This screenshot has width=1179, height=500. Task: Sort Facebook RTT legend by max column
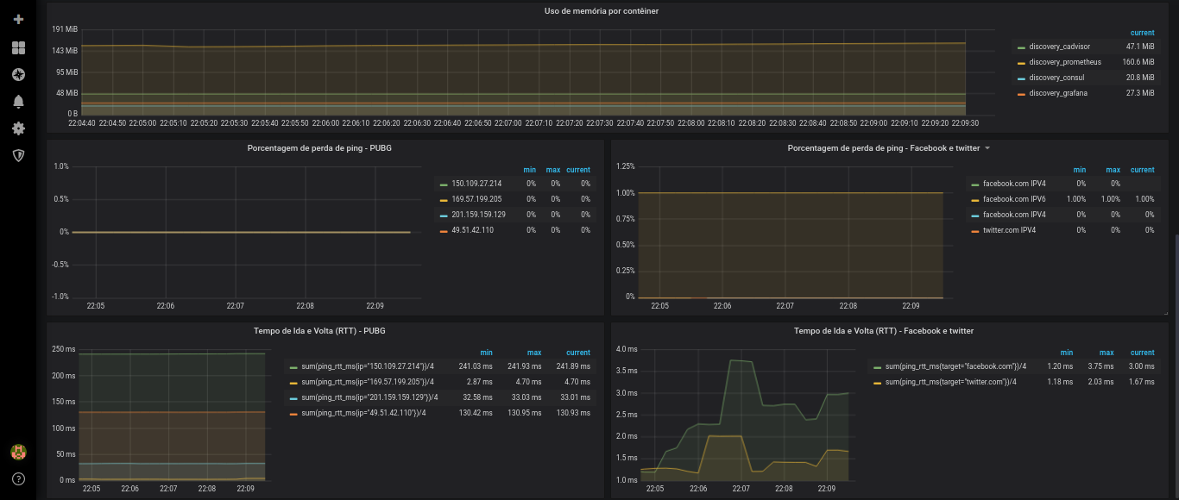pyautogui.click(x=1106, y=353)
